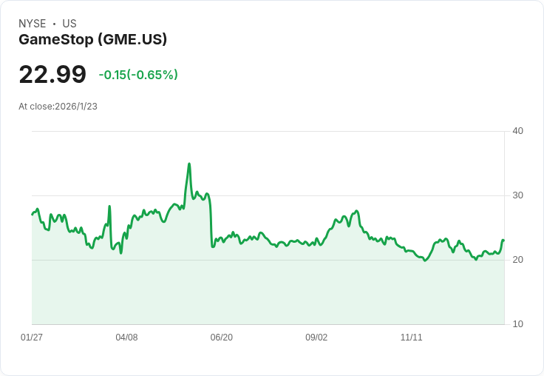Select the 04/08 date on the x-axis

[126, 338]
